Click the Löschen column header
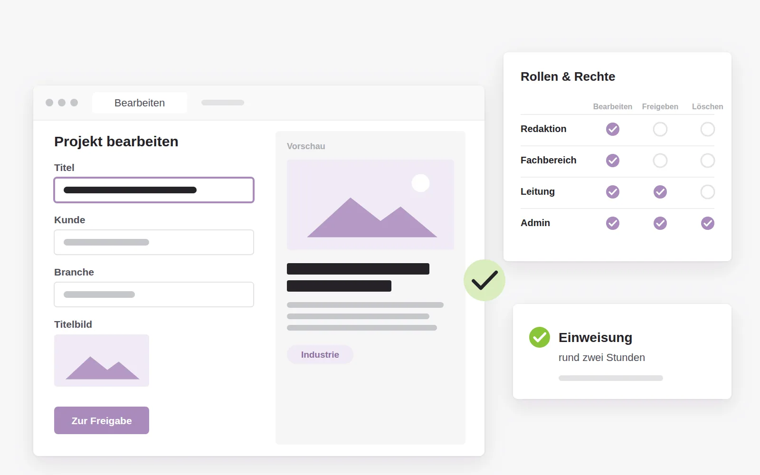 point(708,107)
